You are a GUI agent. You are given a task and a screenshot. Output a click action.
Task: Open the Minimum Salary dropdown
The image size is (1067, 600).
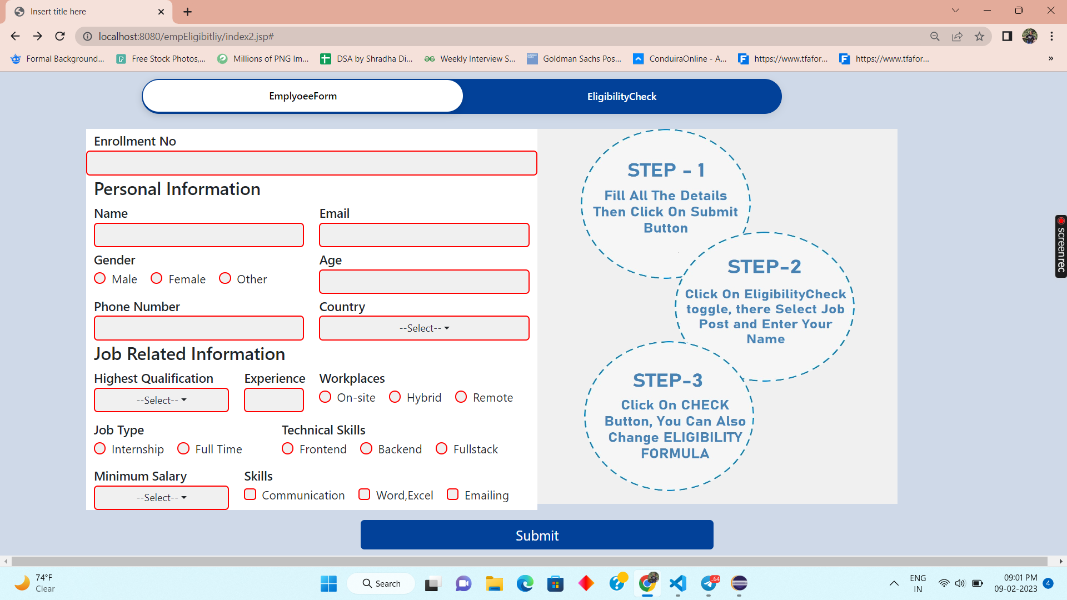pos(161,498)
